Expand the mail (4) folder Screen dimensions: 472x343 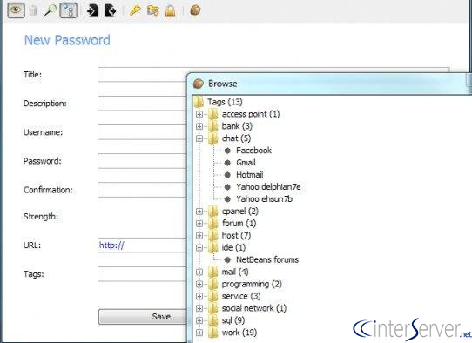click(199, 272)
